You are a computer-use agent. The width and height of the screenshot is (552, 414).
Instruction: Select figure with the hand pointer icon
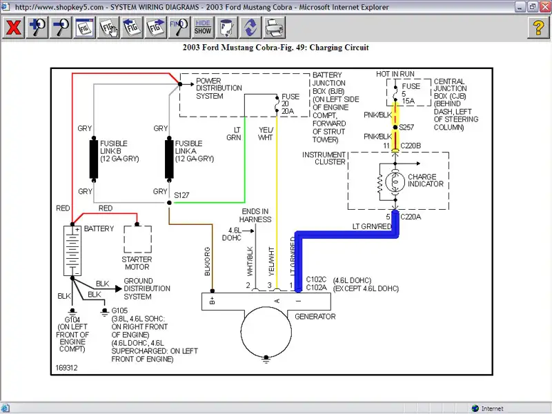pos(108,27)
